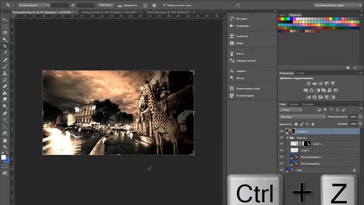Select the Pen tool
This screenshot has width=364, height=205.
click(x=5, y=113)
